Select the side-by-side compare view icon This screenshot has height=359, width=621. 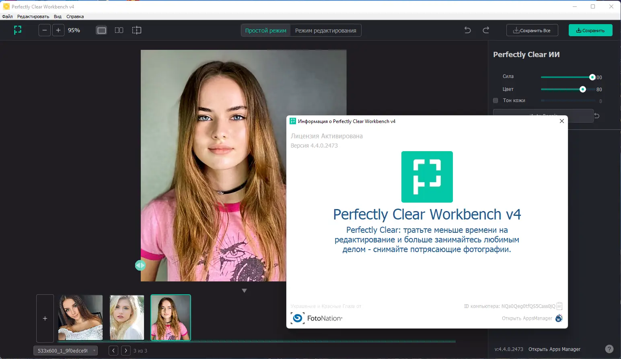point(119,30)
